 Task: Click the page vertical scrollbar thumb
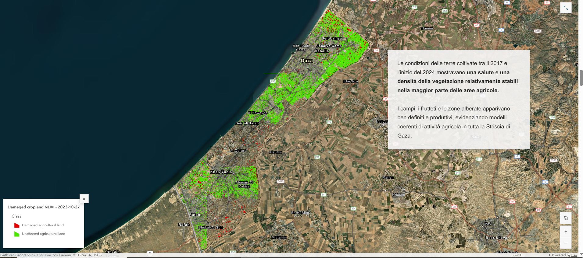pyautogui.click(x=581, y=78)
